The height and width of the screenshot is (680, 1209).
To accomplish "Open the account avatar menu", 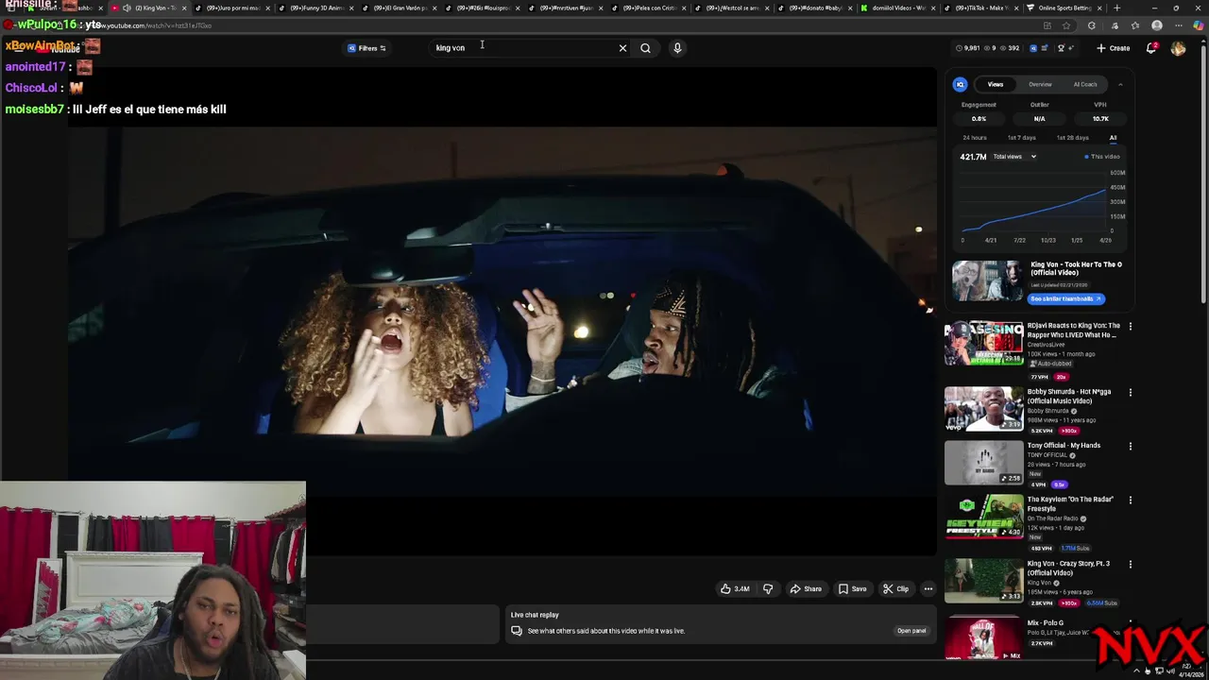I will (x=1178, y=48).
